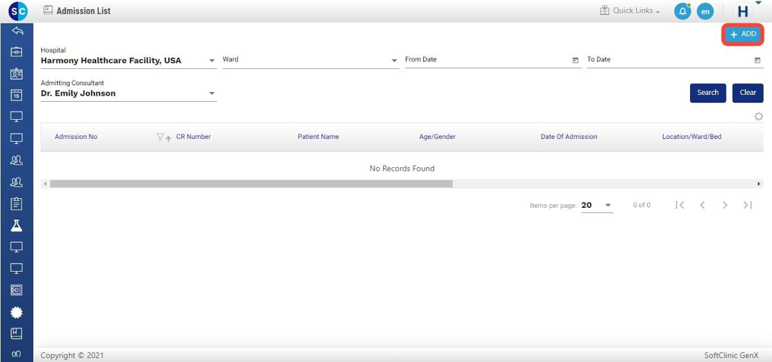
Task: Open the briefcase sidebar icon
Action: [x=17, y=52]
